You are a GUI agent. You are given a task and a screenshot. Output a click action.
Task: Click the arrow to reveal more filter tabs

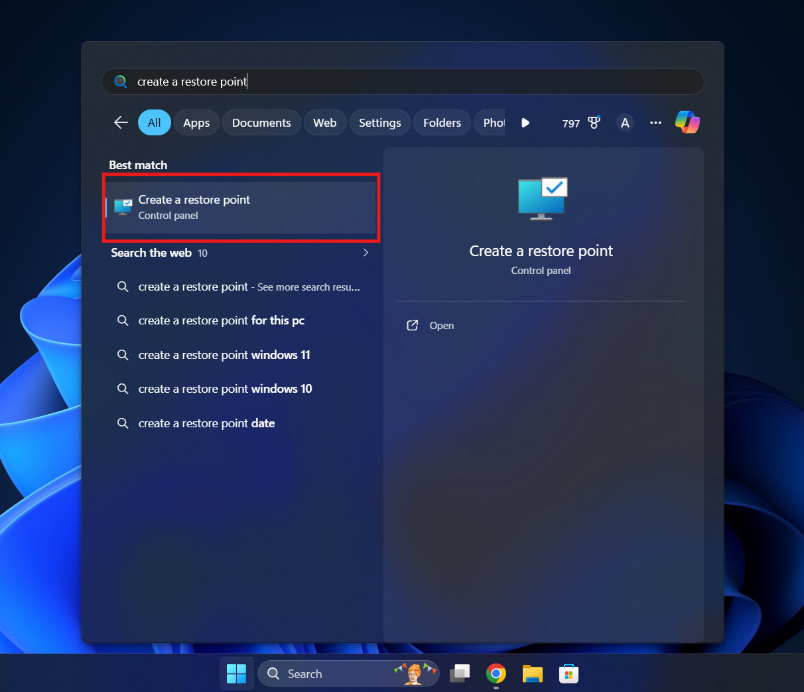pyautogui.click(x=525, y=122)
